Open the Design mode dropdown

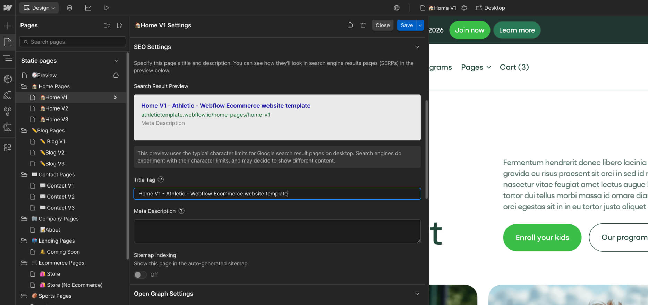coord(39,8)
